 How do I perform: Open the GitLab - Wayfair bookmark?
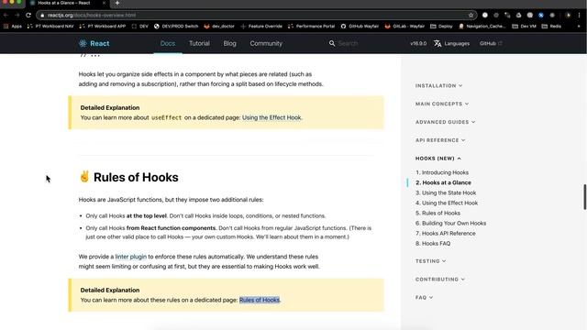pyautogui.click(x=404, y=27)
